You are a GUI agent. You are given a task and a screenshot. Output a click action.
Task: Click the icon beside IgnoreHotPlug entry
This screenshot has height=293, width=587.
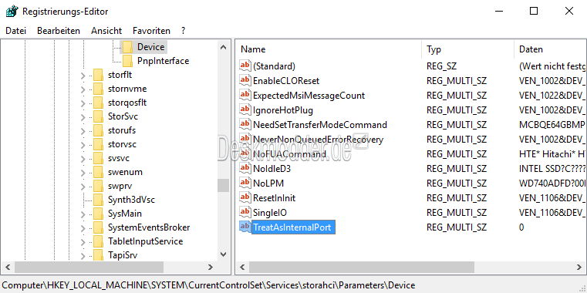coord(245,109)
